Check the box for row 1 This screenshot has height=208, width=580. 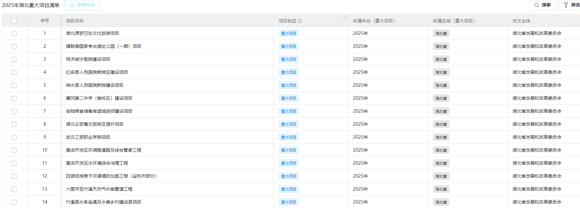coord(14,34)
